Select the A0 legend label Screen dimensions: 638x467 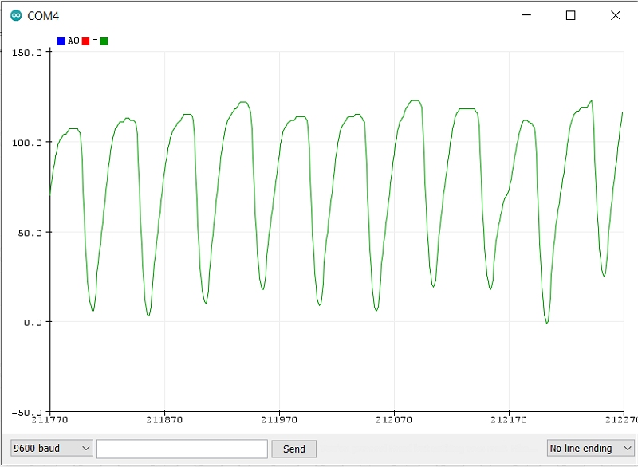[x=73, y=41]
